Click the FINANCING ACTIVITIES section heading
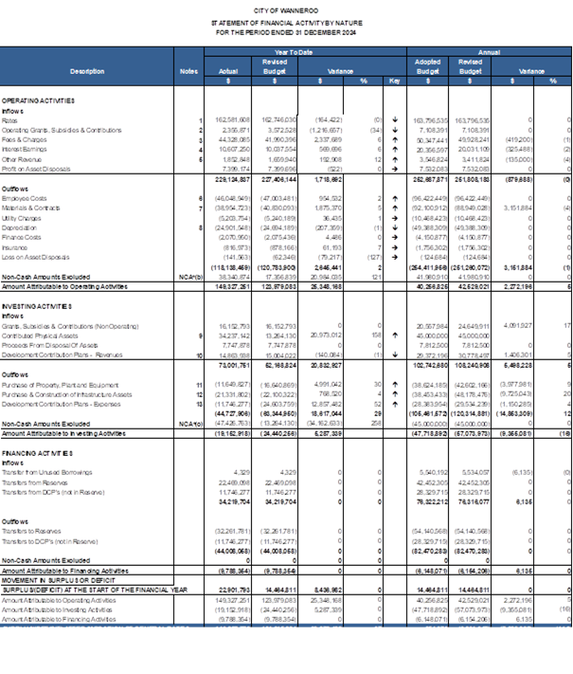Viewport: 573px width, 674px height. (x=36, y=452)
